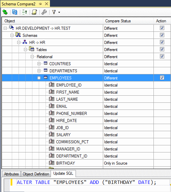The height and width of the screenshot is (192, 171).
Task: Collapse the HR -> HR node
Action: 19,43
